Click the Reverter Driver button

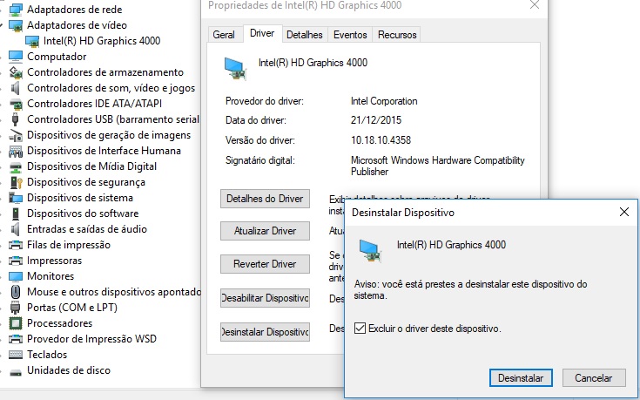[265, 264]
